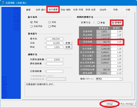Screen dimensions: 137x108
Task: Click the 休日深夜残業1 row label
Action: (88, 52)
